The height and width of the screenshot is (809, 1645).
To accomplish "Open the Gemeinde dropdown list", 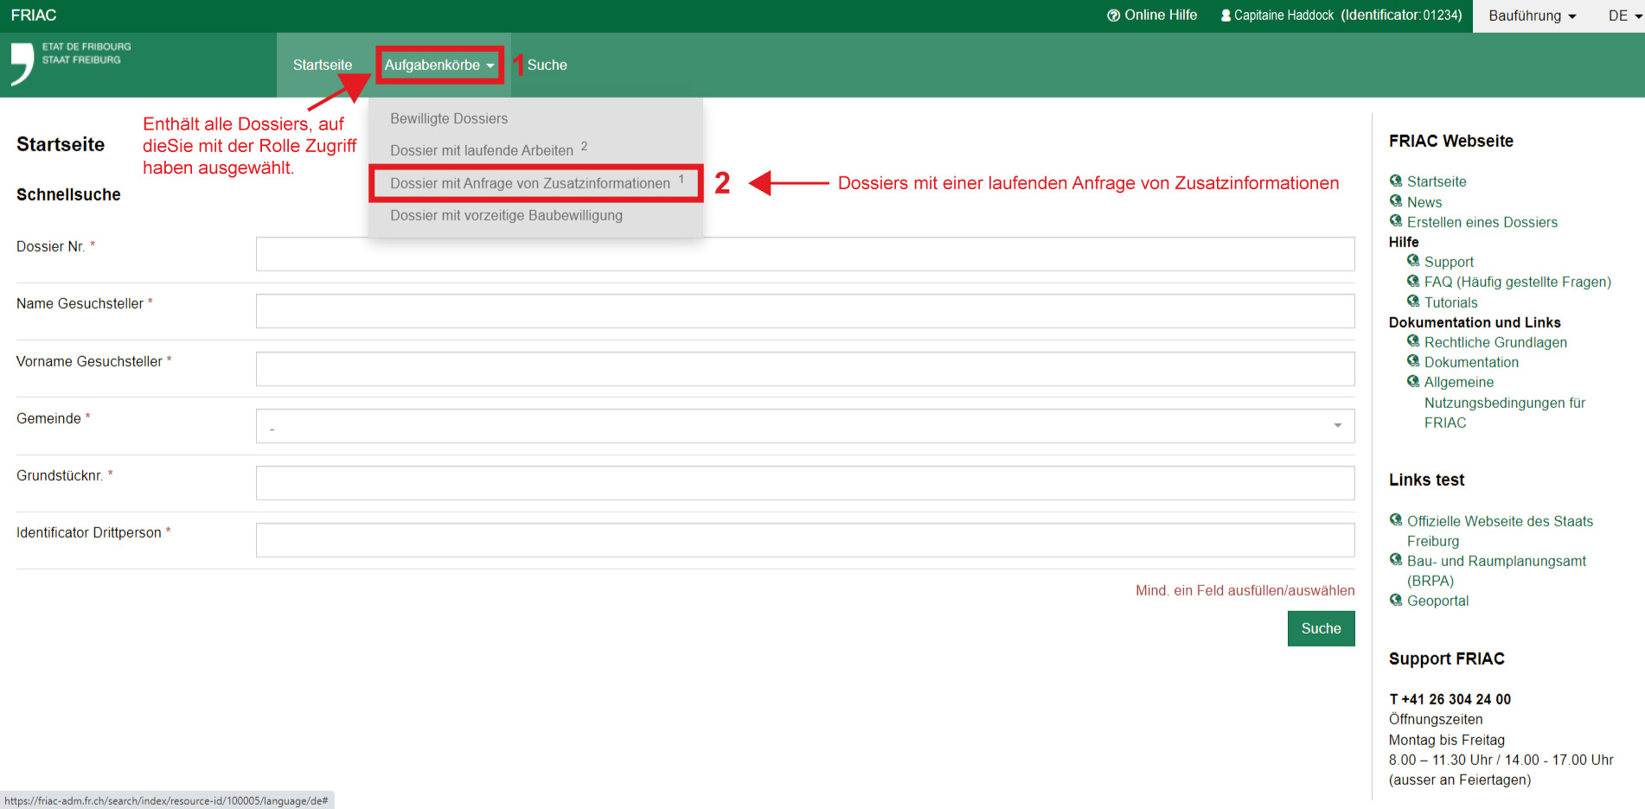I will (x=804, y=426).
